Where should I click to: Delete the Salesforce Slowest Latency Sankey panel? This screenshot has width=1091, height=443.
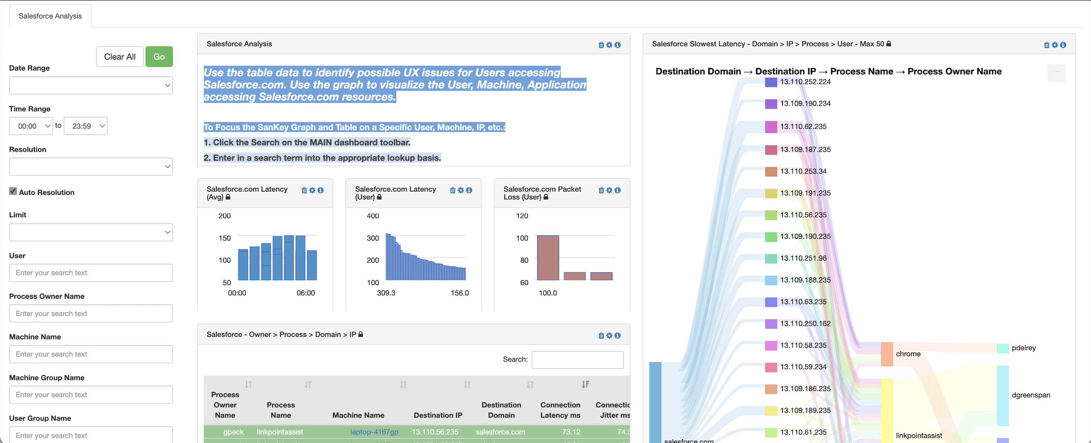click(1047, 45)
